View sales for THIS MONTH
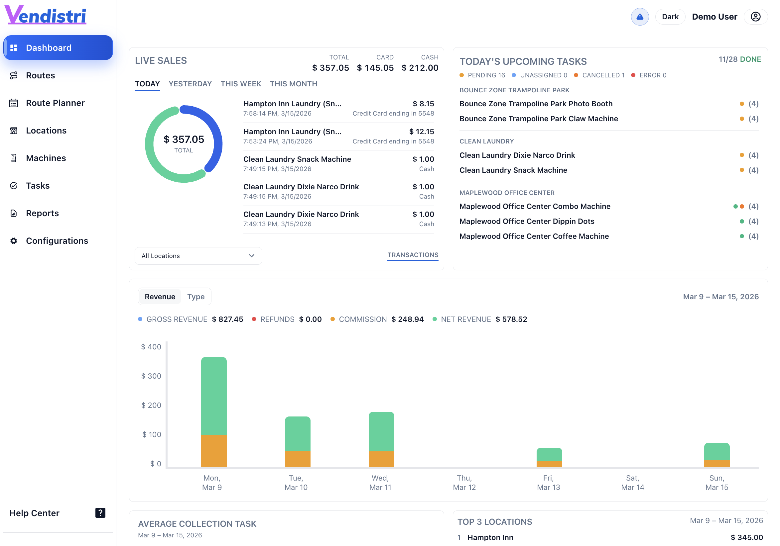 click(x=294, y=84)
